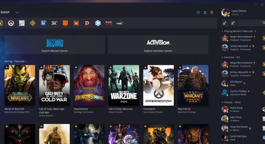This screenshot has width=265, height=144.
Task: Open the Warcraft III Reforged cover art
Action: click(193, 85)
